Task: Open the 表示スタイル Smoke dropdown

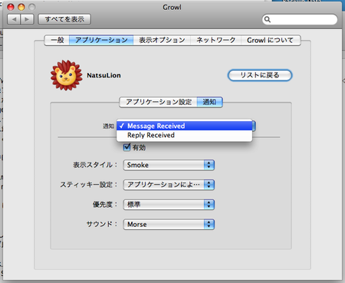Action: 169,165
